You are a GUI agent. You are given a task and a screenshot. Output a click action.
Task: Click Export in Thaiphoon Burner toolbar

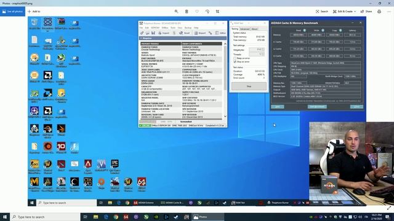[x=164, y=33]
